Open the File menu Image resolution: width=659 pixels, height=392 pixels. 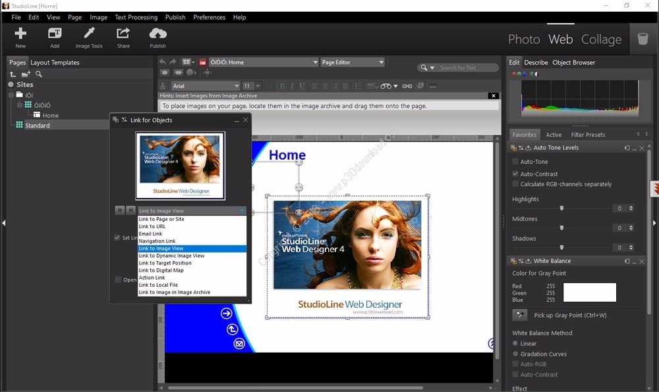pos(16,17)
